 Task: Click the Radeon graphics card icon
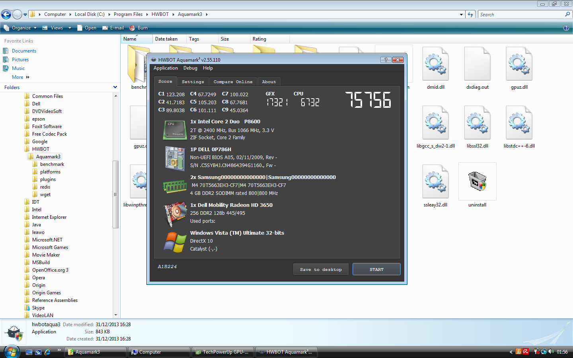tap(175, 214)
